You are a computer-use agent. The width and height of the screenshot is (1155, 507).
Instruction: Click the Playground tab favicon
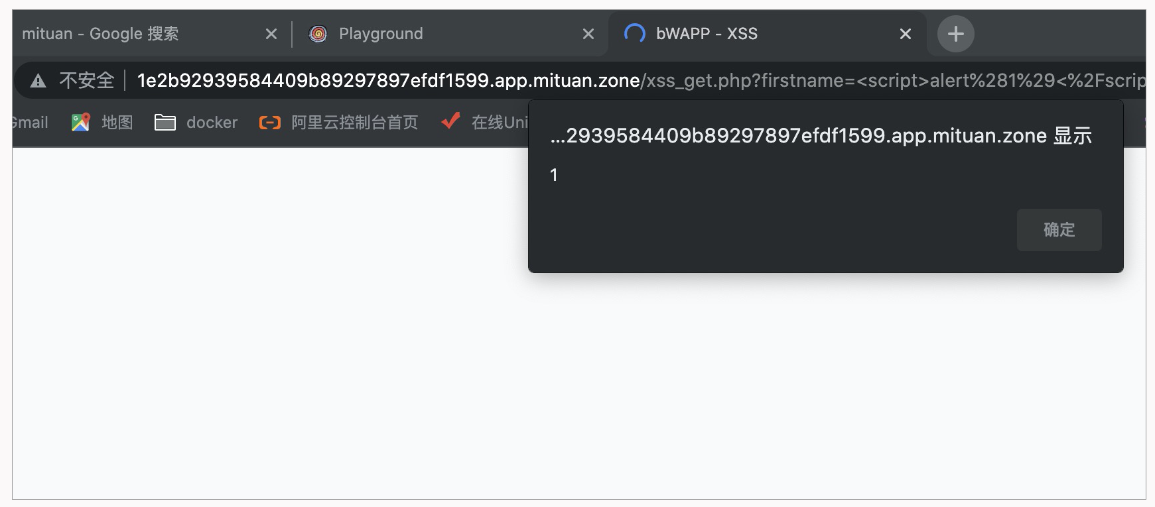318,34
